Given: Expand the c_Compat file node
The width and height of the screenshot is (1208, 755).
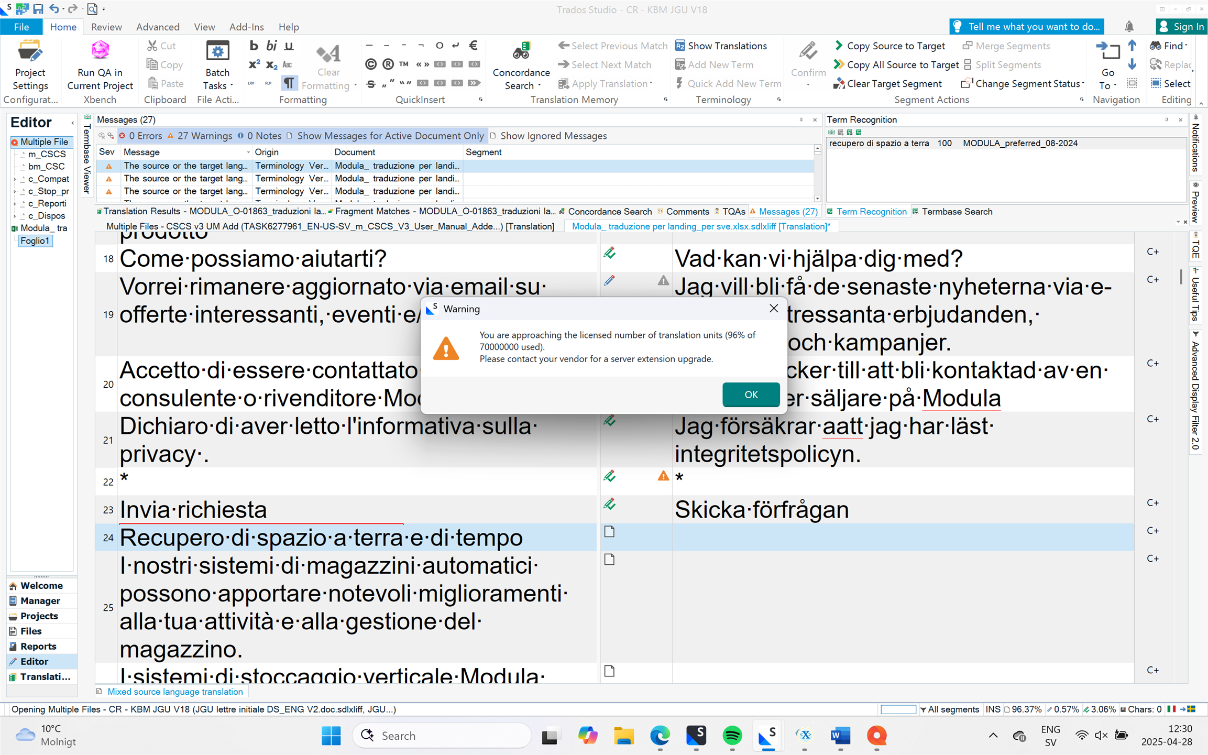Looking at the screenshot, I should (x=15, y=179).
